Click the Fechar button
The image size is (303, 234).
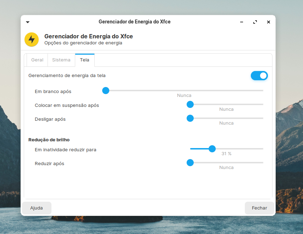[x=259, y=208]
